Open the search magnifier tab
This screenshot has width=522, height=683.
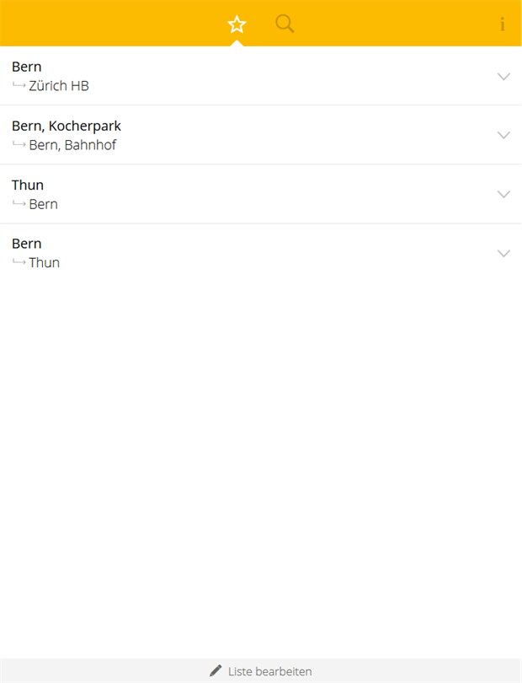pyautogui.click(x=285, y=24)
